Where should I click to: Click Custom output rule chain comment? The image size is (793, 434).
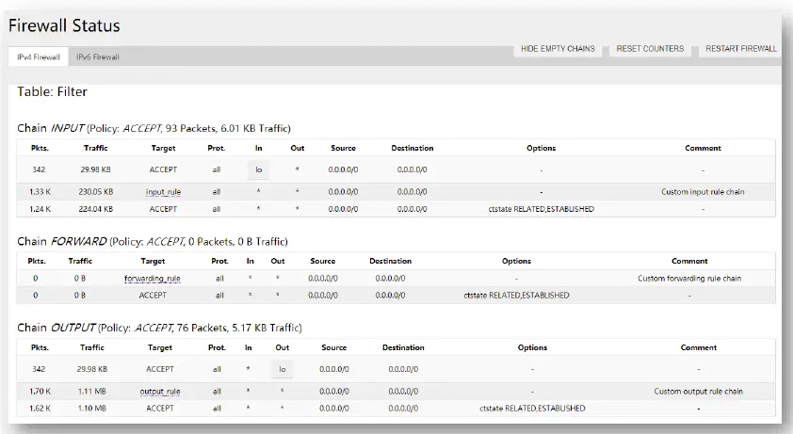click(699, 391)
